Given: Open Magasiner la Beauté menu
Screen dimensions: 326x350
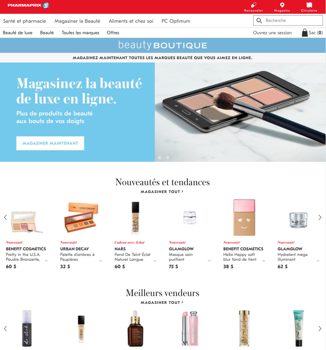Looking at the screenshot, I should click(x=77, y=21).
